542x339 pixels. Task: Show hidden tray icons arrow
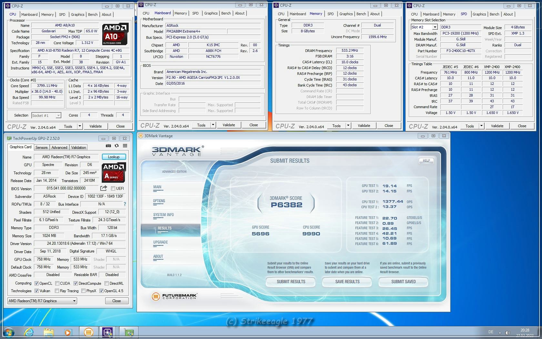point(500,333)
